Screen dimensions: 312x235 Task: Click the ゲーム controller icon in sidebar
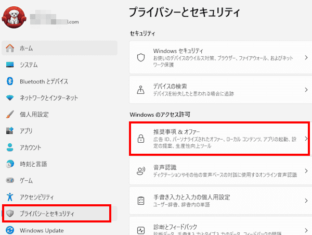[x=10, y=180]
